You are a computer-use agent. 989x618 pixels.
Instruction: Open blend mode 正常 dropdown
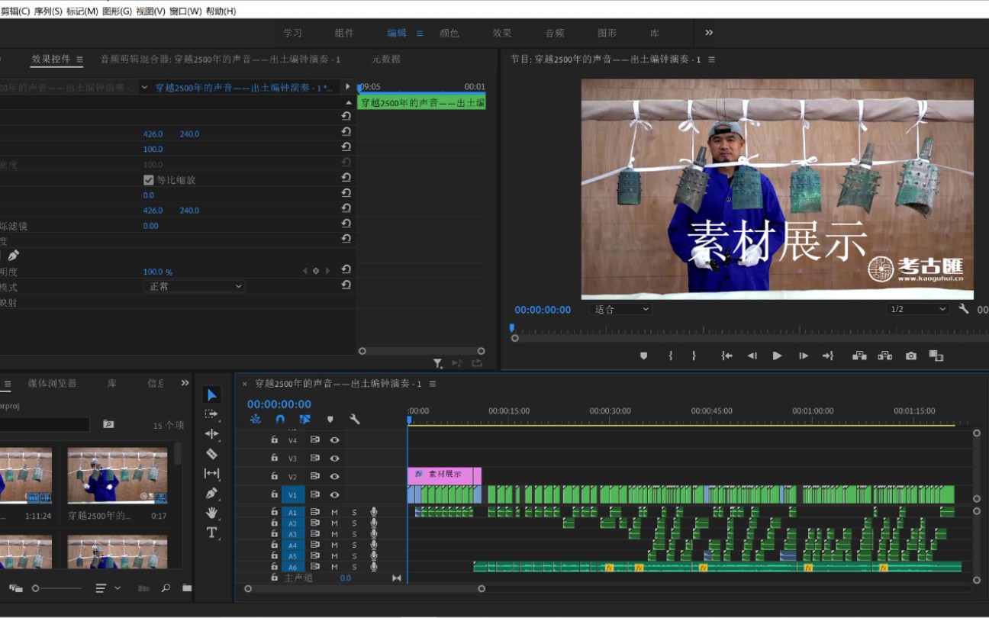pos(194,286)
